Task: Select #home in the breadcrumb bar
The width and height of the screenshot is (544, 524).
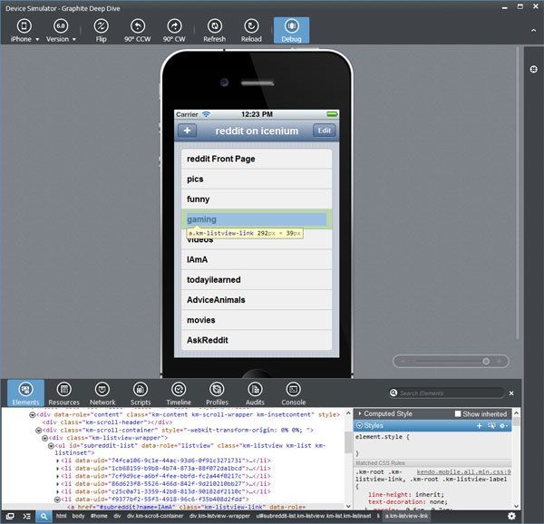Action: 99,516
